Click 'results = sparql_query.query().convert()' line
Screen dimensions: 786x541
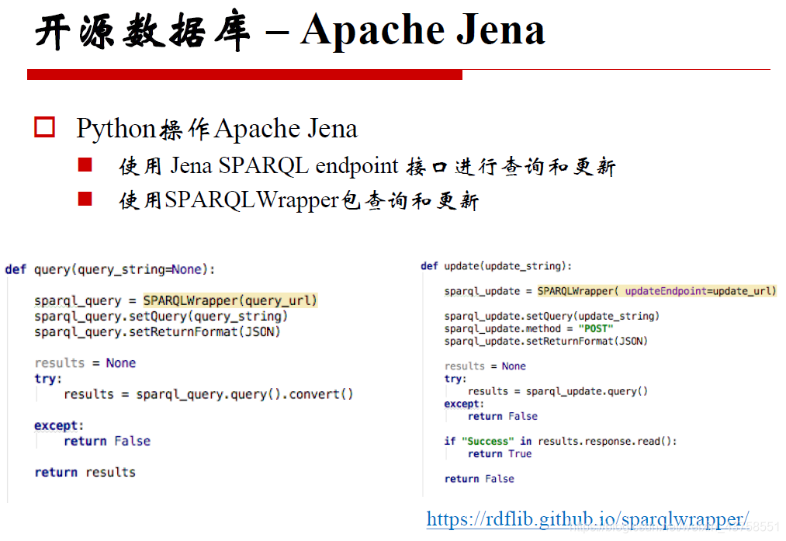tap(209, 394)
